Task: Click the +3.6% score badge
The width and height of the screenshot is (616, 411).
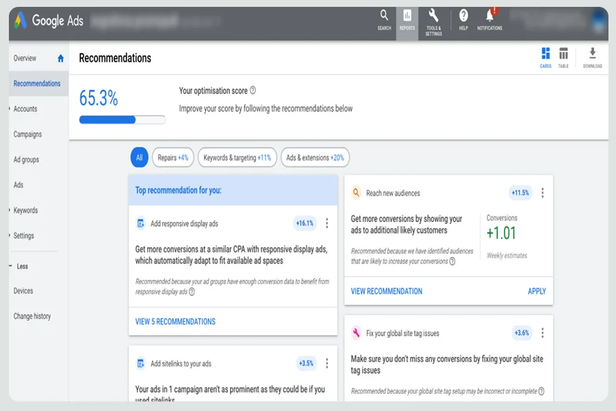Action: 522,333
